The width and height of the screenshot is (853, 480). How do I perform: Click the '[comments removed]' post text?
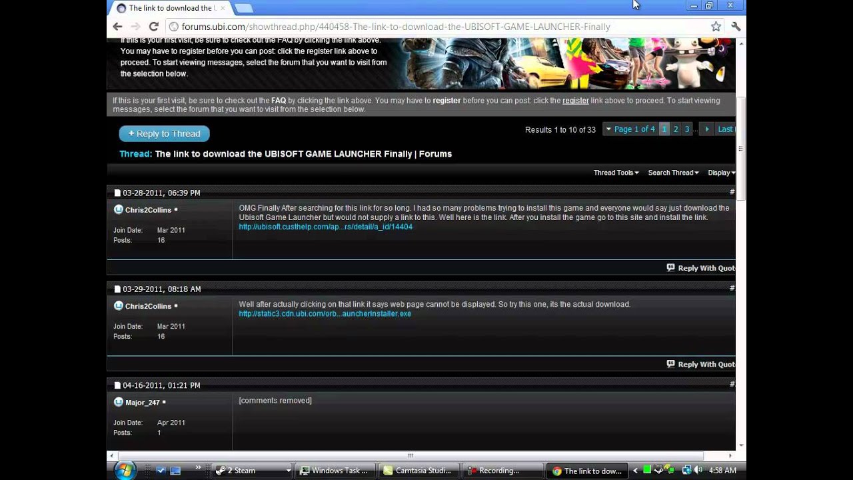275,401
